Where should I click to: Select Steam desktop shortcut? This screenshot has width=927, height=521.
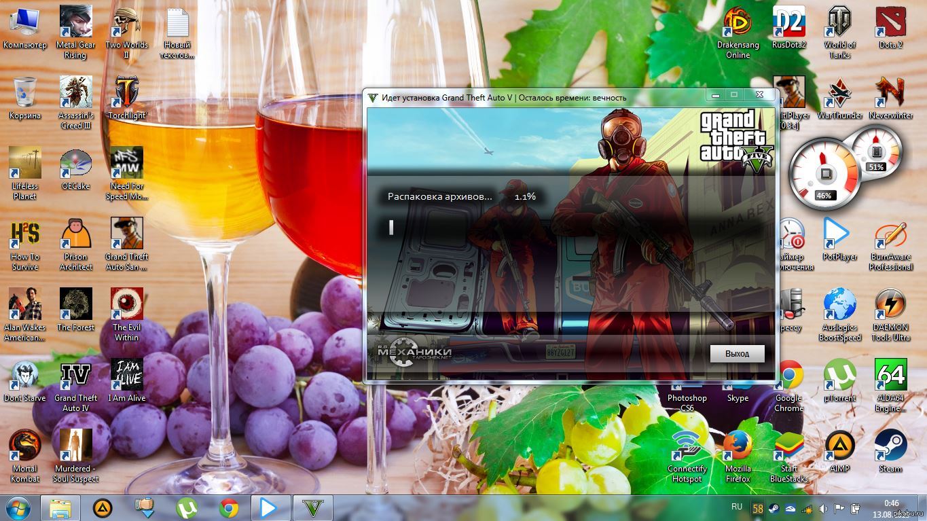(890, 452)
